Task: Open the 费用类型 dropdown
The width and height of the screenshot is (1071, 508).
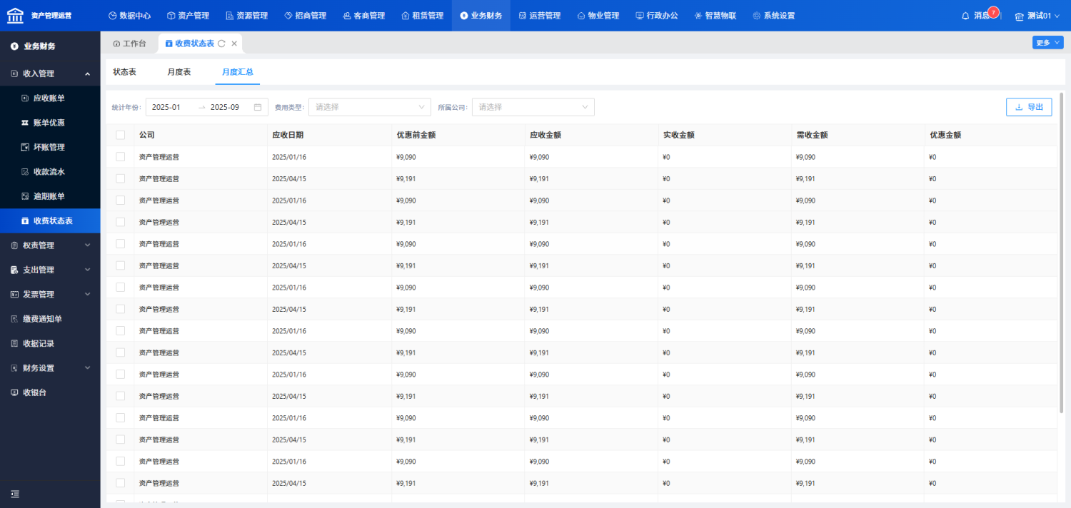Action: [x=369, y=107]
